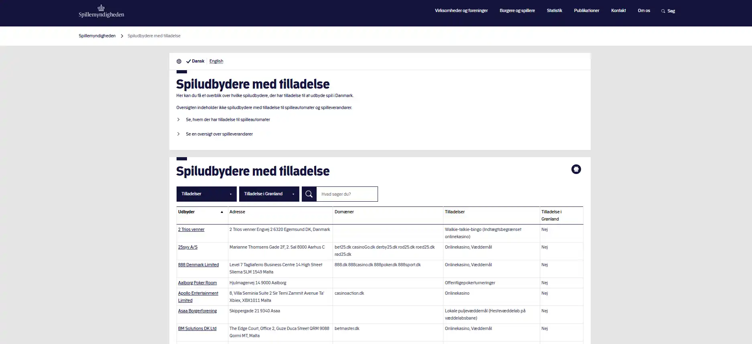Open Søg search in the top navigation
This screenshot has width=752, height=344.
[668, 11]
